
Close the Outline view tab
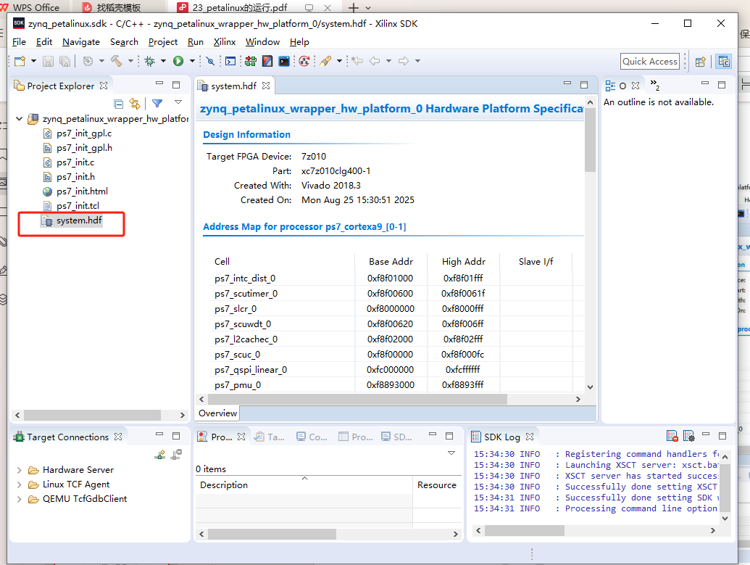[636, 86]
